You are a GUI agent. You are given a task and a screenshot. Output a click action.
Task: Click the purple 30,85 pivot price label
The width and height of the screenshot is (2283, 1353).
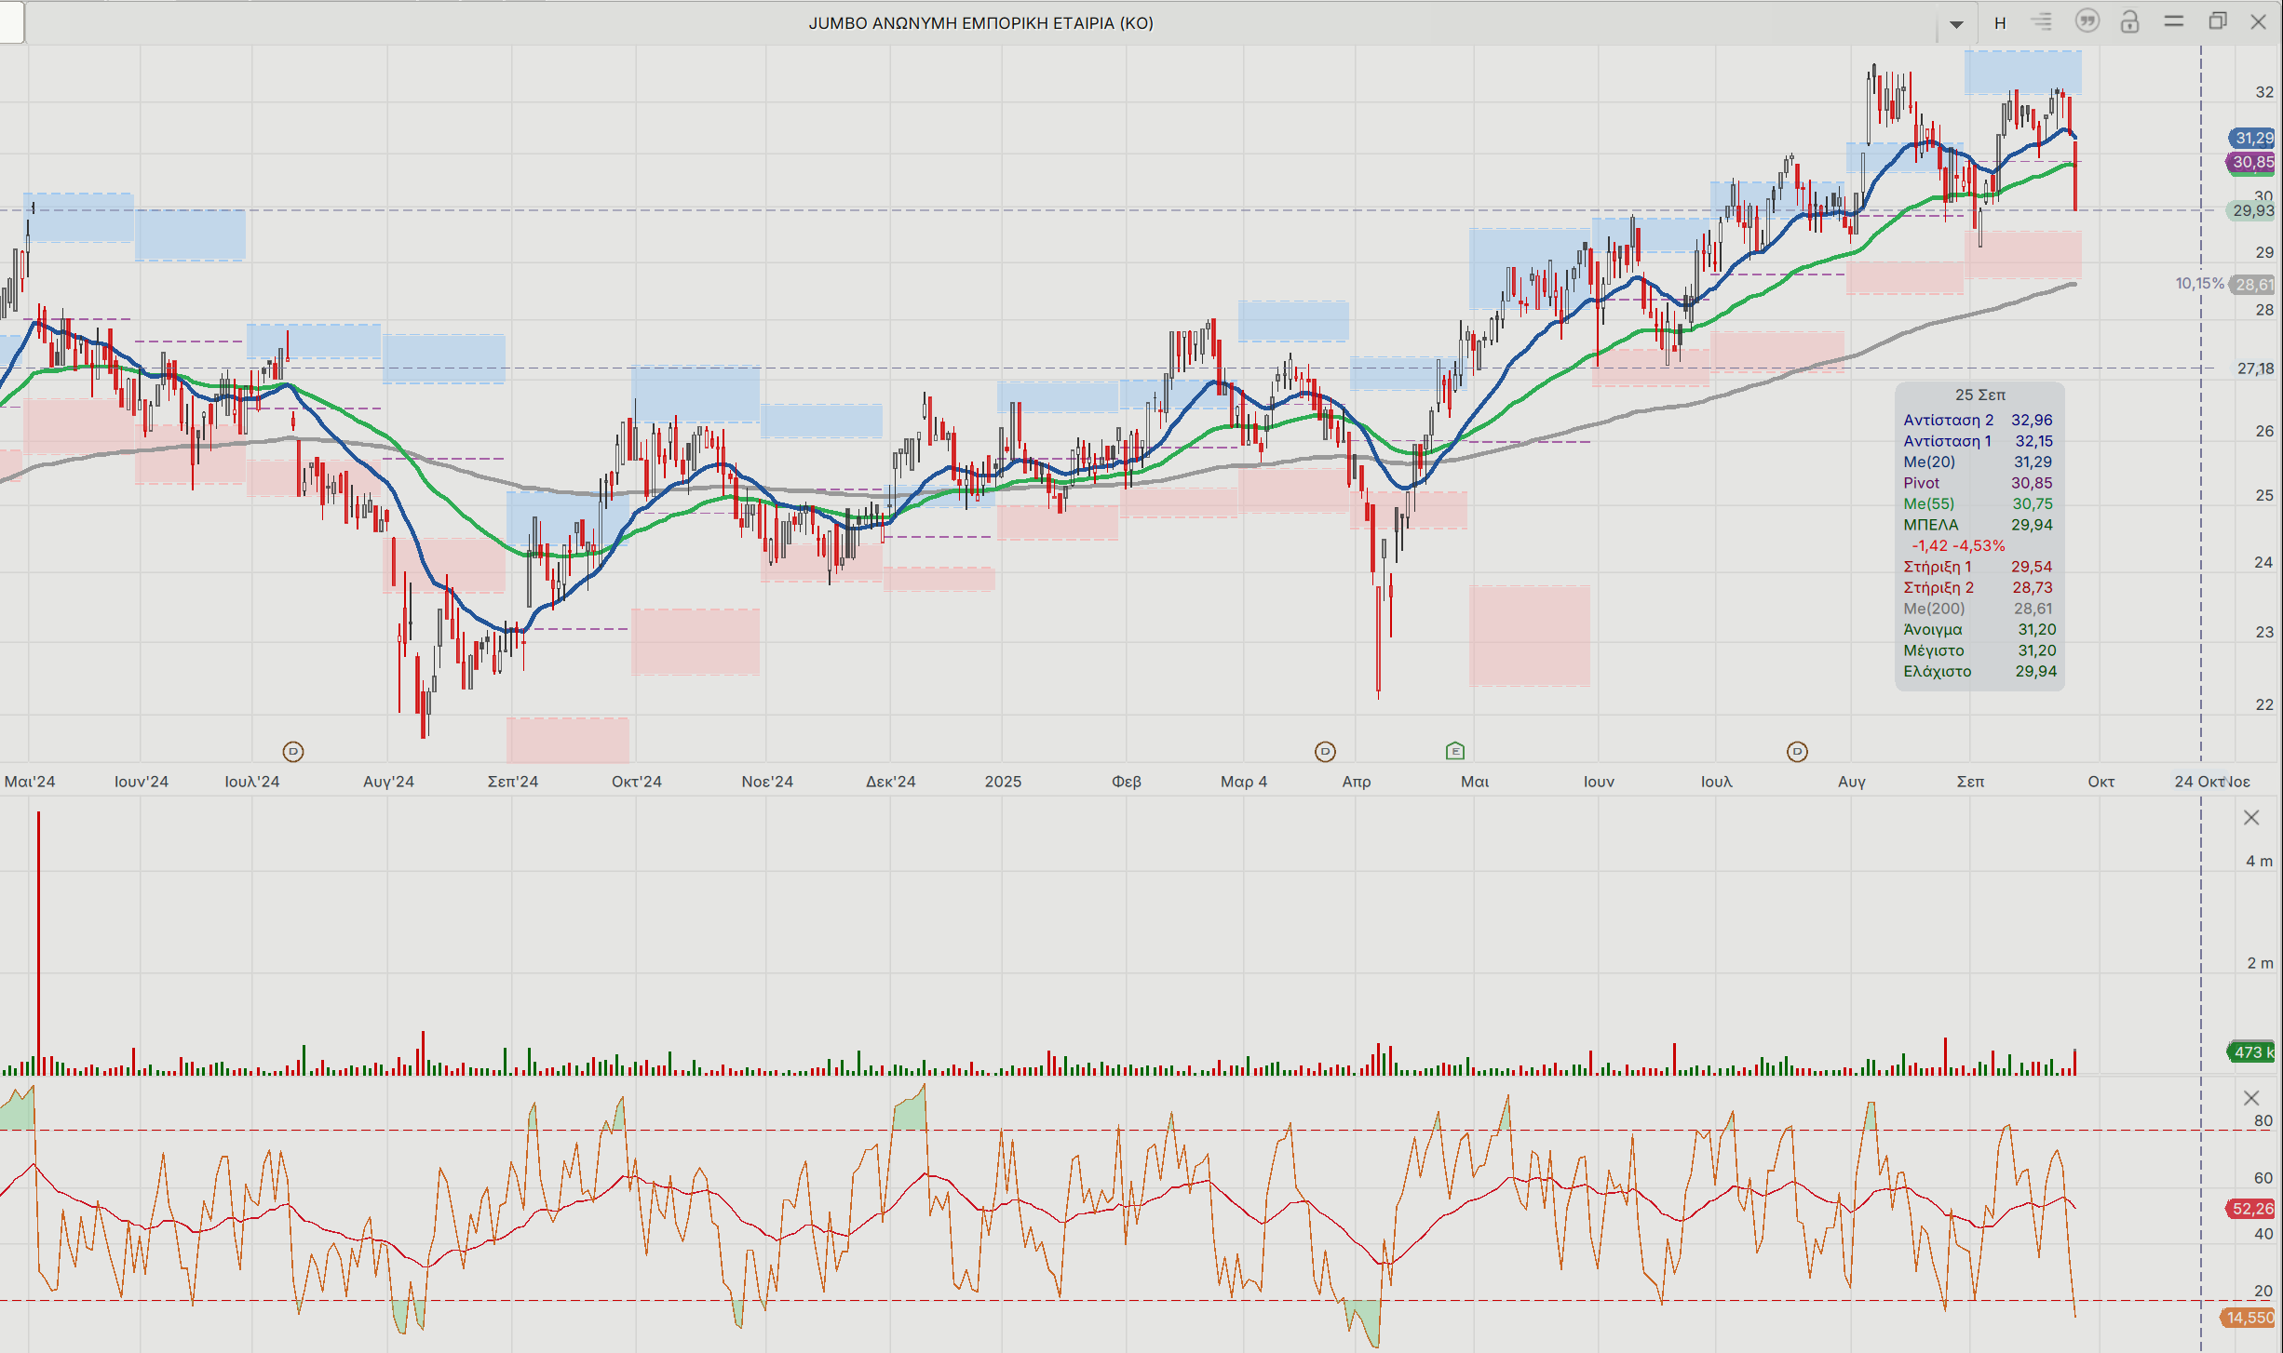click(2253, 162)
